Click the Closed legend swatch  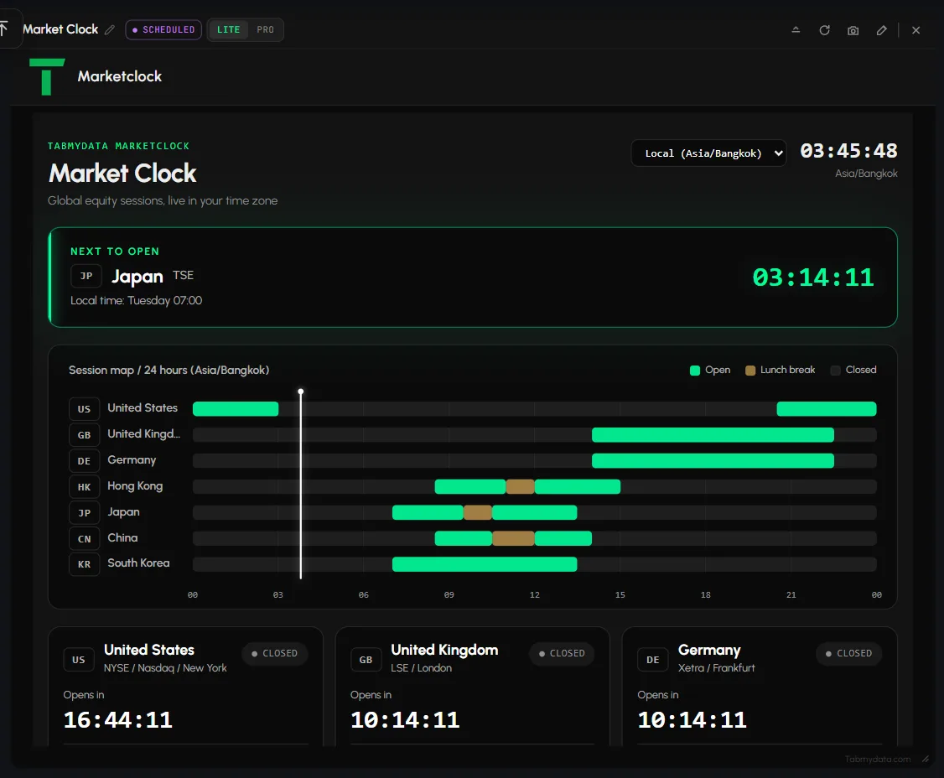[836, 371]
